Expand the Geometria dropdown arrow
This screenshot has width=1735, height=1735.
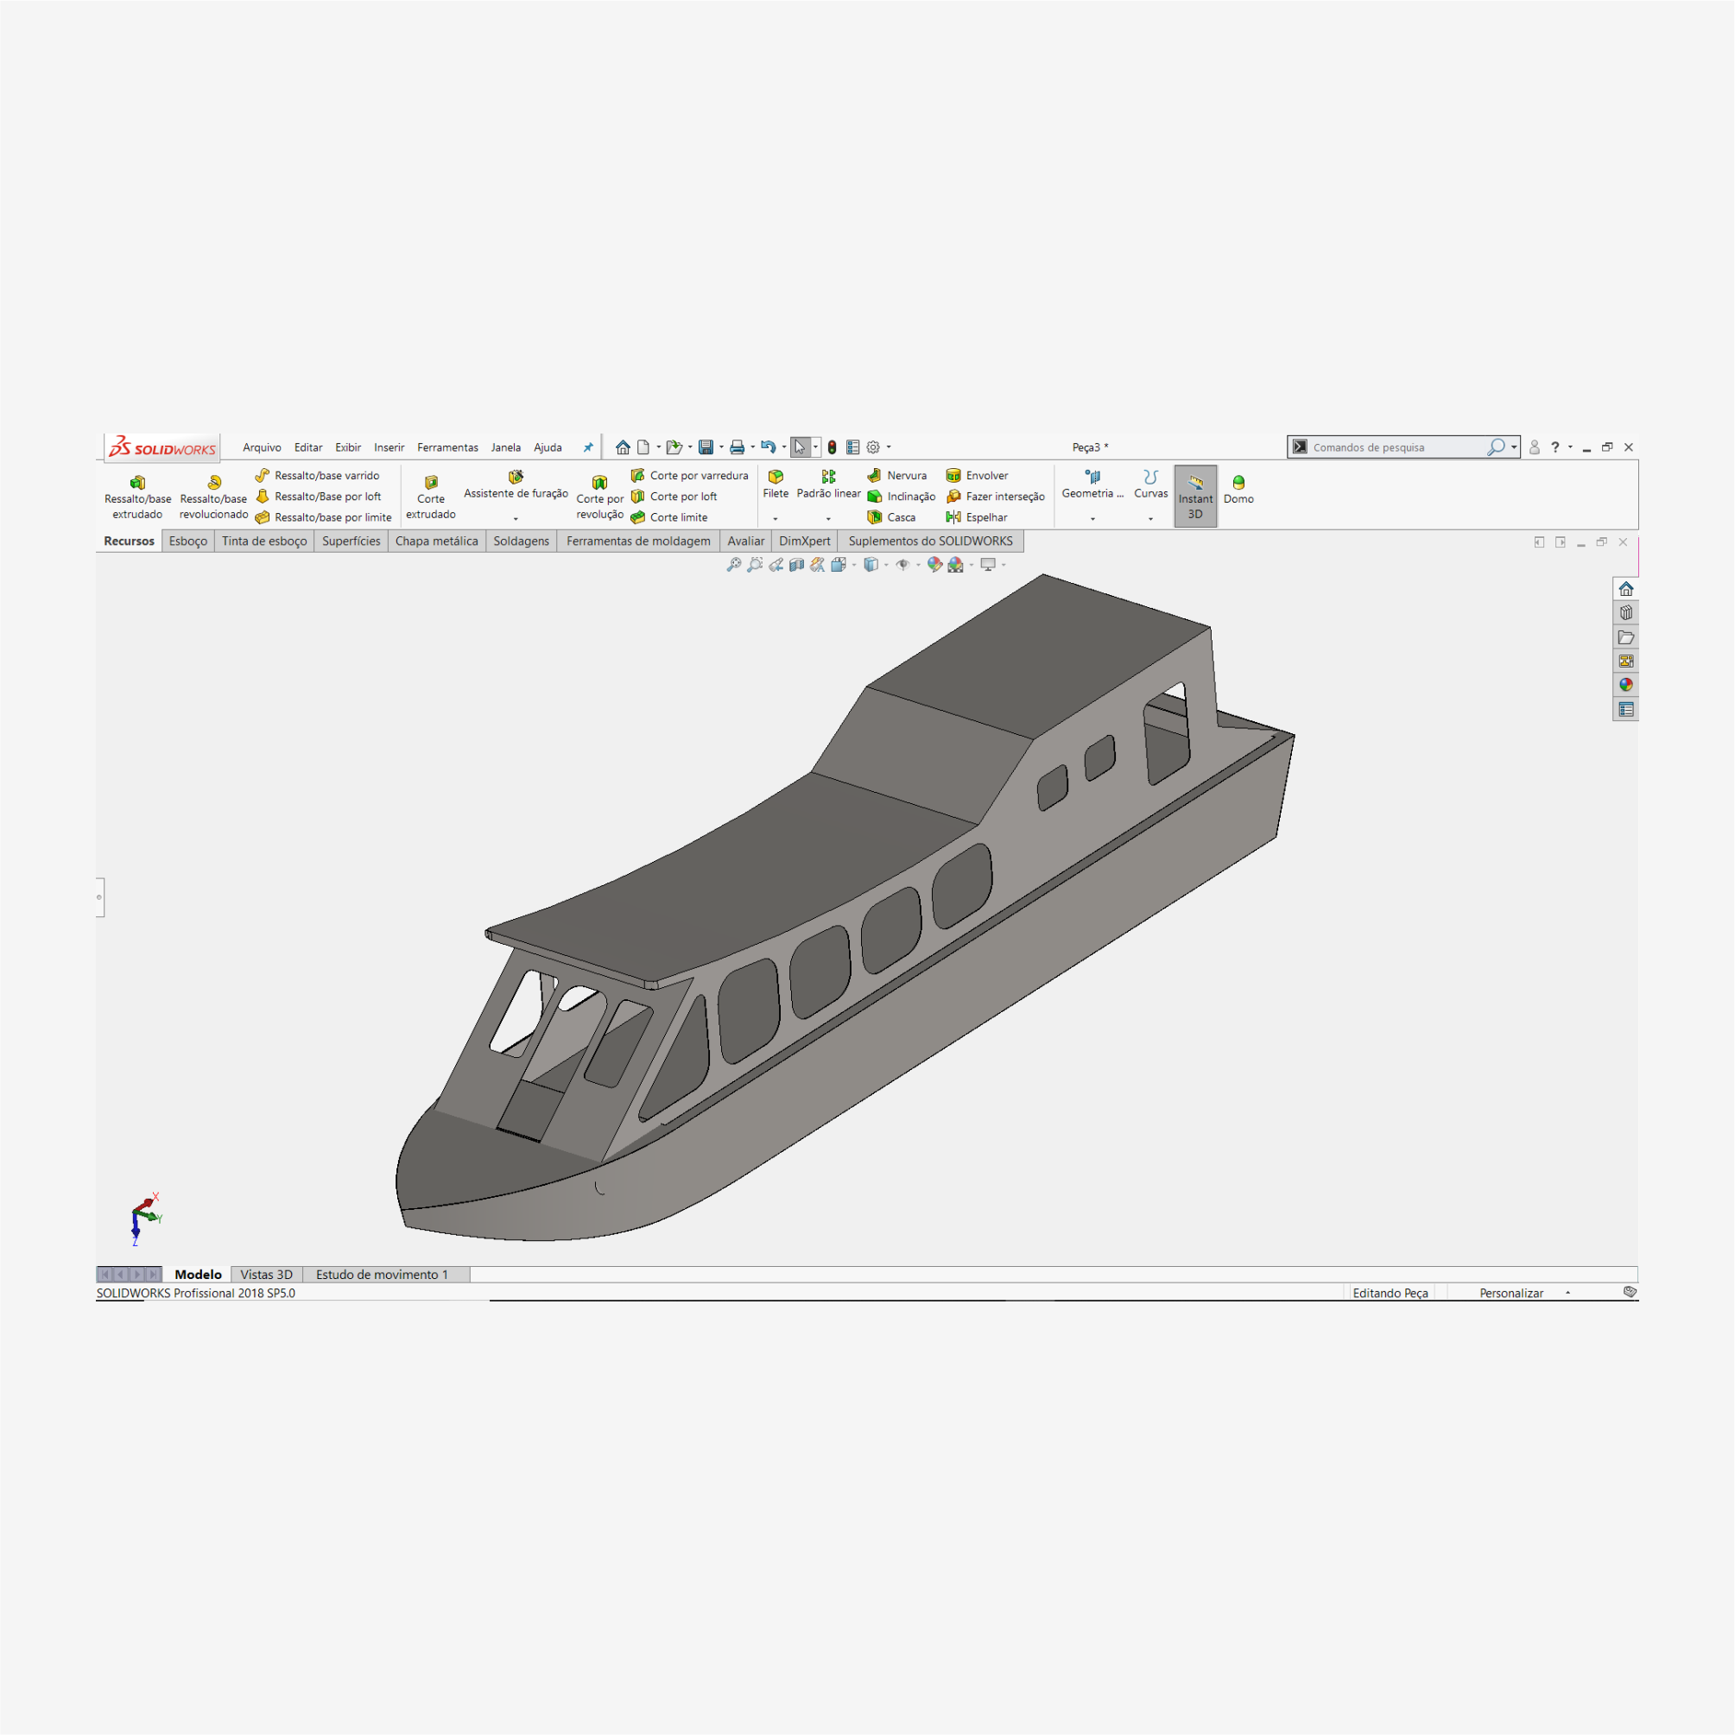[1093, 519]
